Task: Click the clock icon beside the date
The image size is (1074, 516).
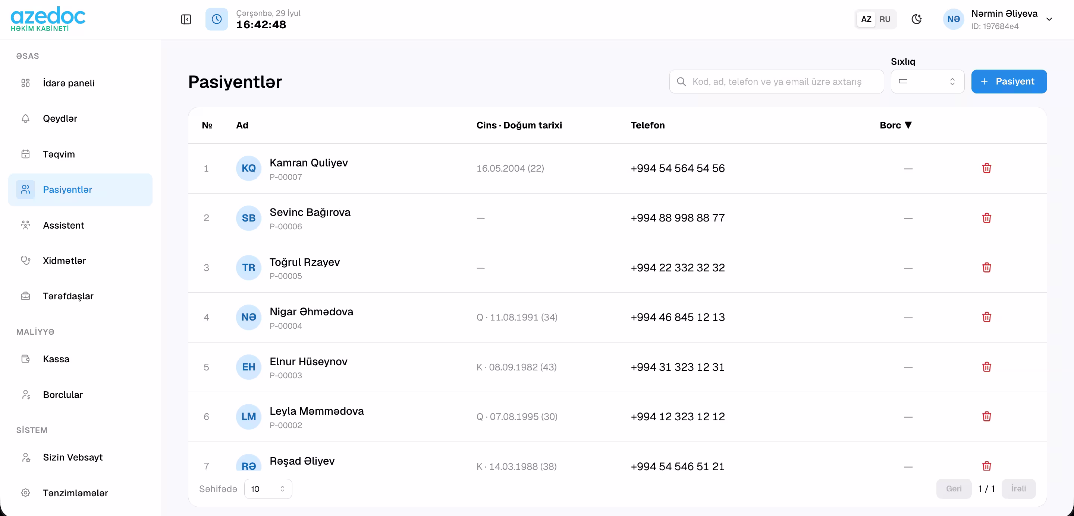Action: coord(216,19)
